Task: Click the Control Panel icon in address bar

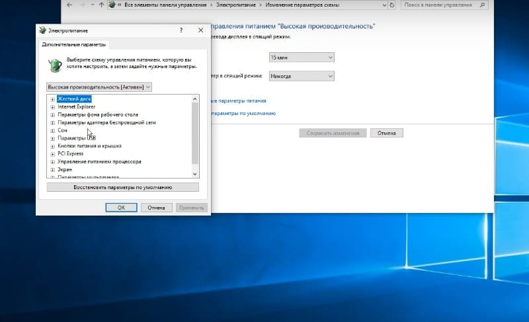Action: (x=112, y=5)
